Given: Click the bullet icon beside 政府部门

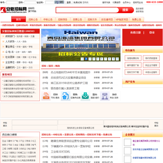Looking at the screenshot, I should tap(3, 36).
